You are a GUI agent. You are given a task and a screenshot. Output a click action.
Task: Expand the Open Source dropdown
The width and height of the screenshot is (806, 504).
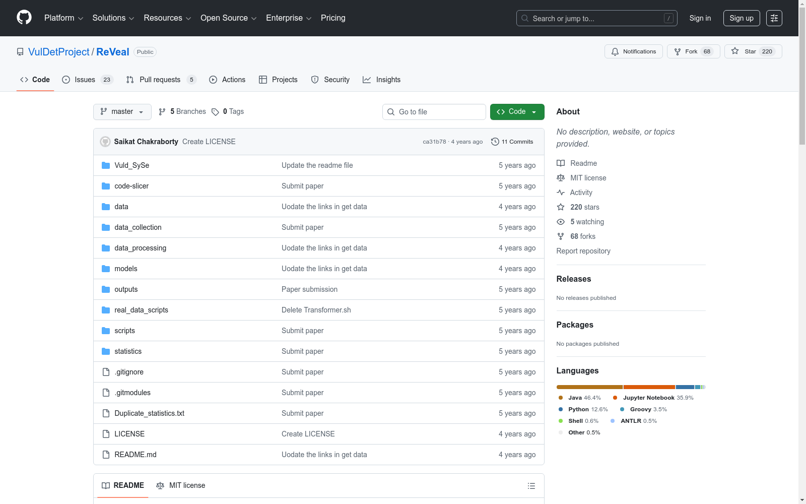(x=229, y=18)
